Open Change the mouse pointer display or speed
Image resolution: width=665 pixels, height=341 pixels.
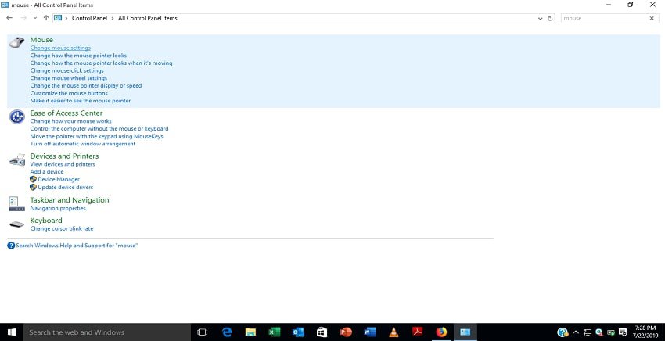click(x=86, y=86)
